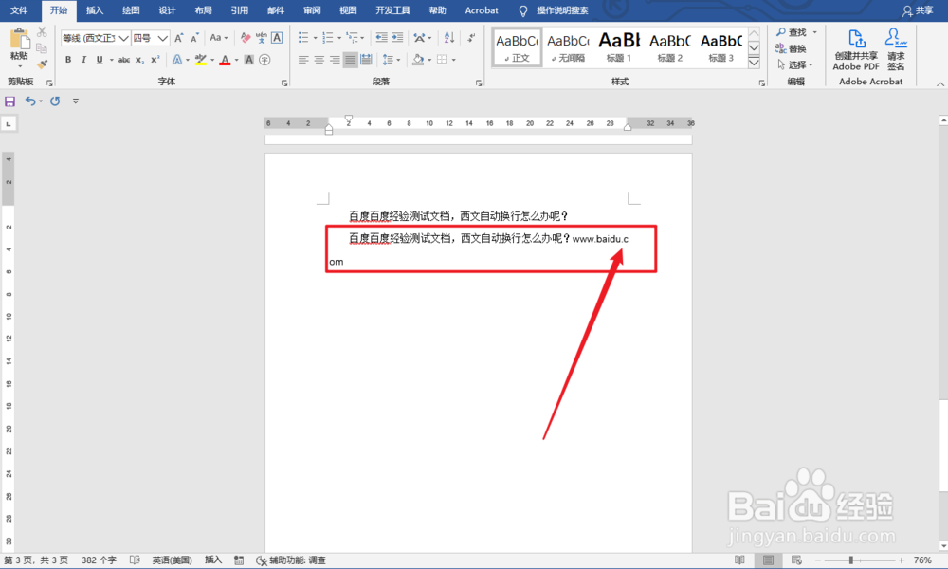Open the font size dropdown
The width and height of the screenshot is (948, 569).
click(x=163, y=38)
